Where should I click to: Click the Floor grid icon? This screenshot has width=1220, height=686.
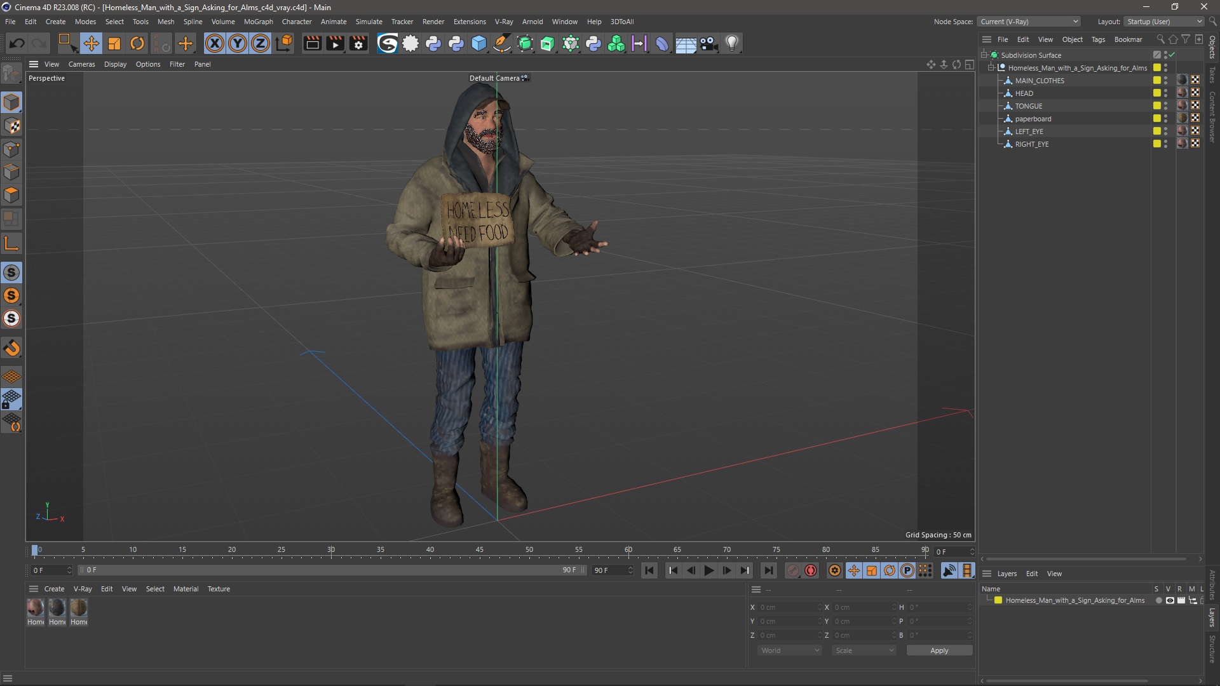click(686, 43)
